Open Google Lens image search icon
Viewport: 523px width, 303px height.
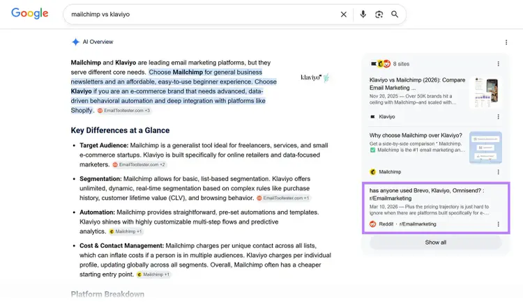pos(379,15)
